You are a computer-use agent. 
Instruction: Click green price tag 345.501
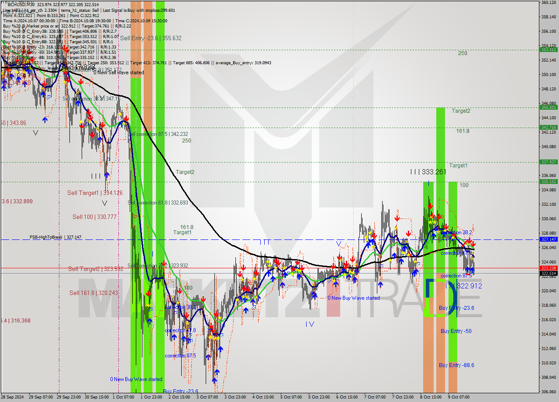point(549,107)
